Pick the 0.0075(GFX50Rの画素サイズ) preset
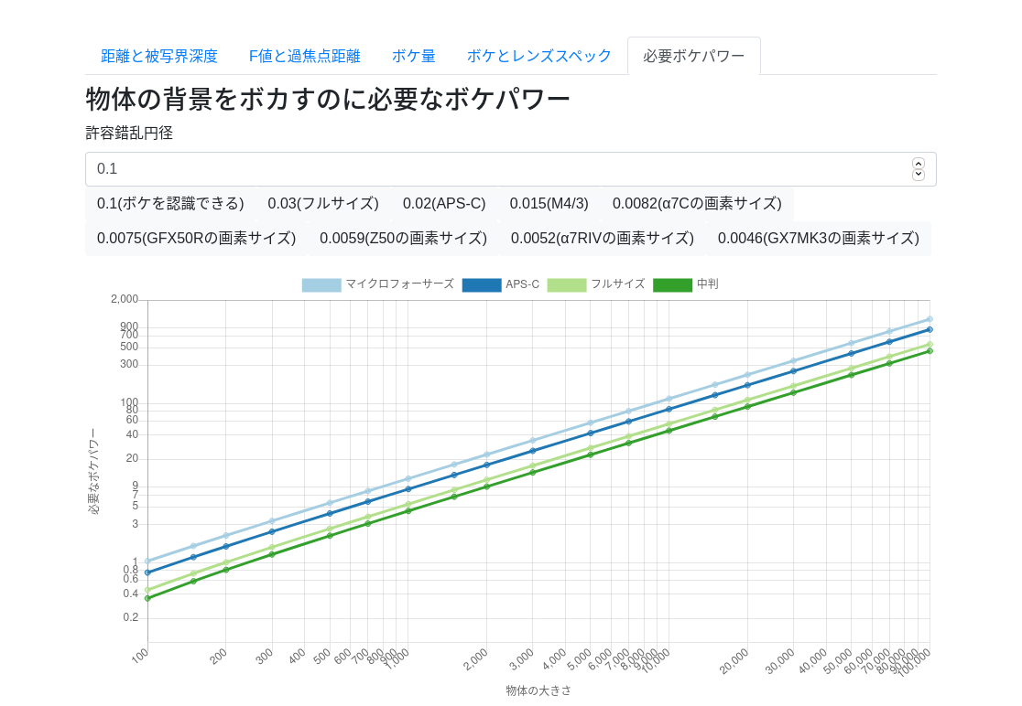1022x706 pixels. pos(196,238)
